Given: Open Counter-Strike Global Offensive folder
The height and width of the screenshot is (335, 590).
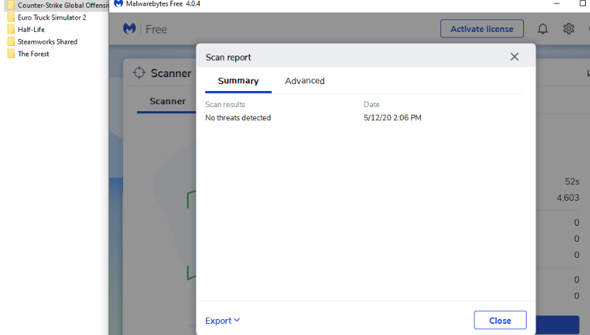Looking at the screenshot, I should (56, 6).
